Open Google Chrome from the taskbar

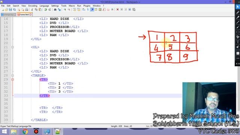(25, 132)
